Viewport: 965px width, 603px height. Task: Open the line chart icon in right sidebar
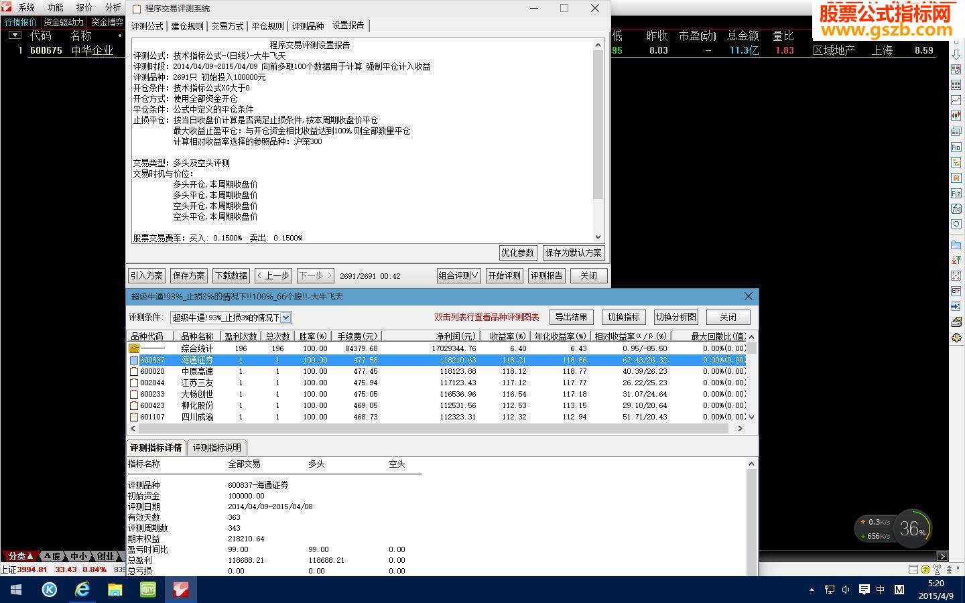coord(956,100)
